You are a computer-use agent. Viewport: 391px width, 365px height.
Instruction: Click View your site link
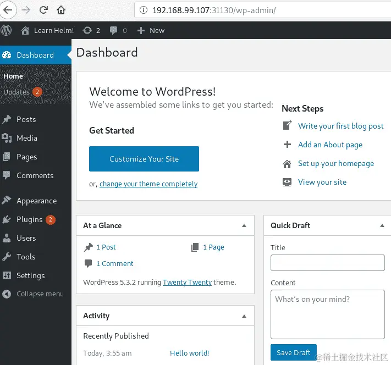[x=322, y=182]
